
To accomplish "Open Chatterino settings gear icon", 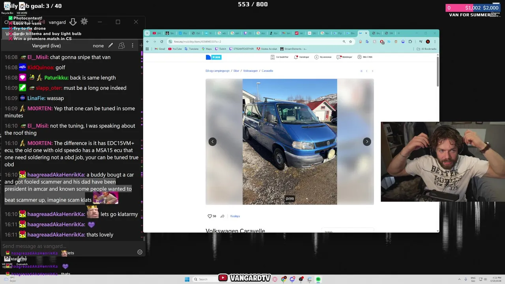I will [x=84, y=22].
